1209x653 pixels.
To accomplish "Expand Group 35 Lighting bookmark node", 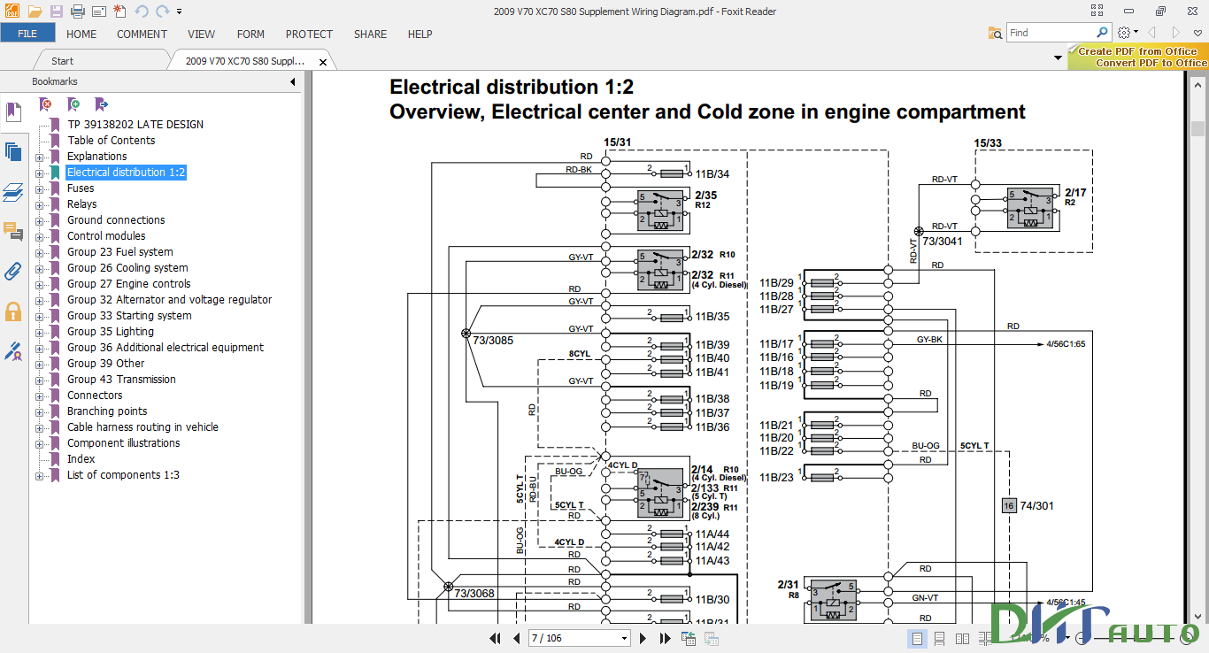I will tap(39, 332).
